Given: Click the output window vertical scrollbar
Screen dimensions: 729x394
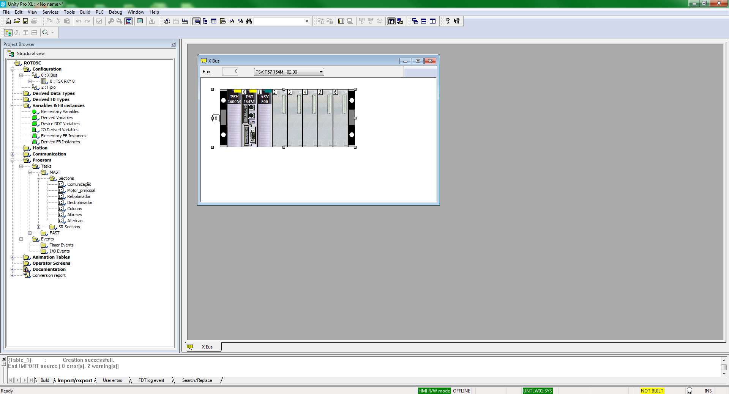Looking at the screenshot, I should [x=724, y=367].
